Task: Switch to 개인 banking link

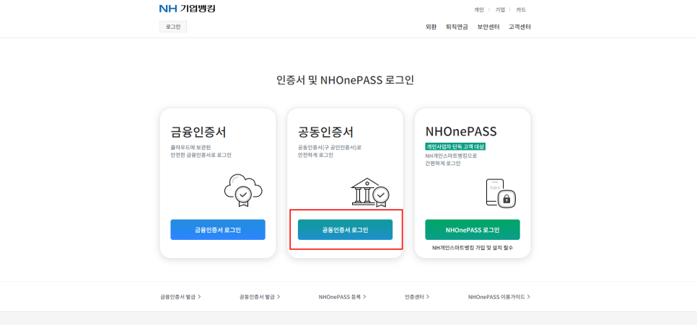Action: click(479, 10)
